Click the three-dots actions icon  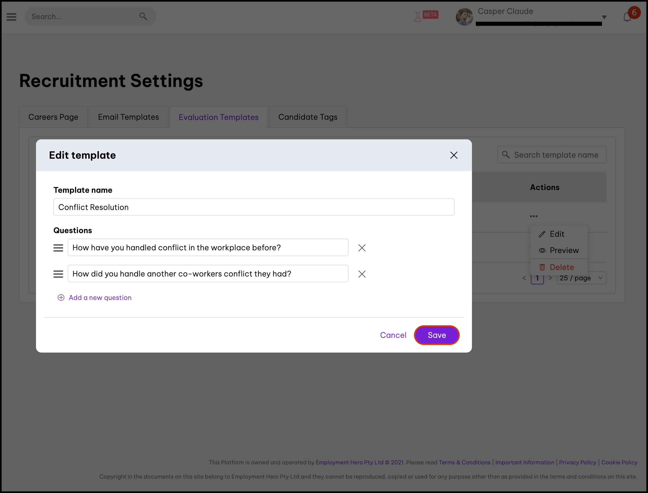533,216
